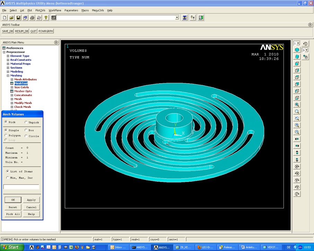Select the List of Items option
This screenshot has width=314, height=251.
[x=8, y=171]
